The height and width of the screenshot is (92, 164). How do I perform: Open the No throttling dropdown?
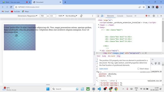71,16
